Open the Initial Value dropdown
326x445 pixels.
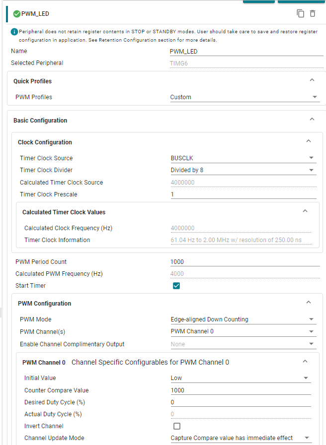coord(241,378)
